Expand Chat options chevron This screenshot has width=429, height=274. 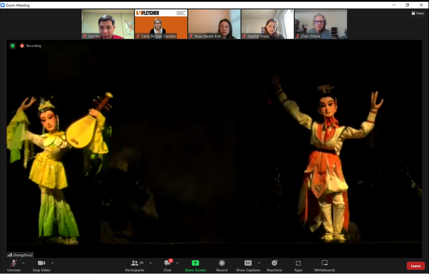click(x=177, y=263)
